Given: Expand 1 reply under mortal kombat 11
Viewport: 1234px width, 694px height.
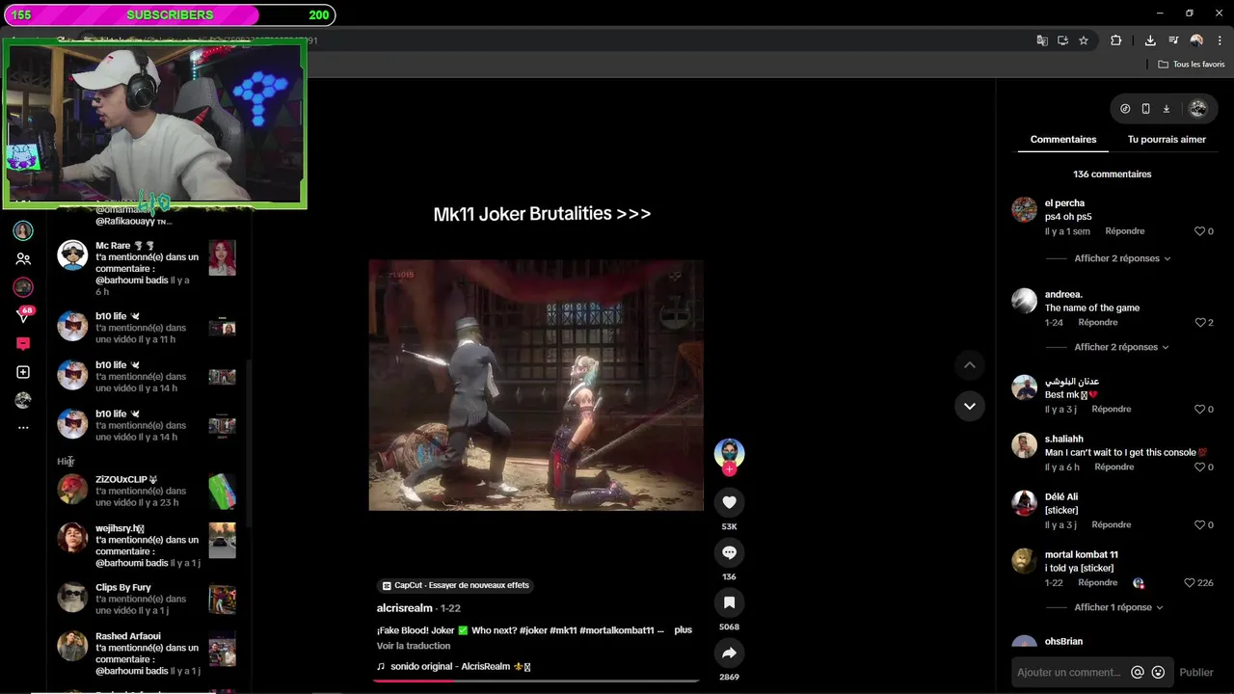Looking at the screenshot, I should click(x=1118, y=607).
